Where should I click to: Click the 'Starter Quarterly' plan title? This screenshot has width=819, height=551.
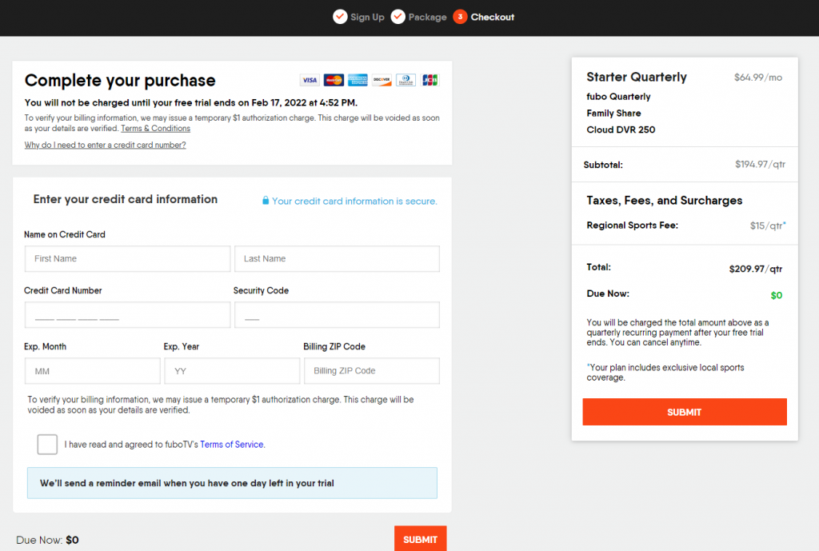click(637, 78)
